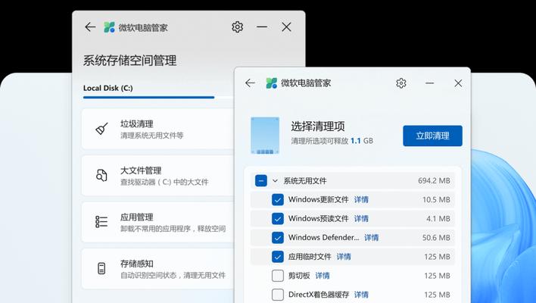This screenshot has width=536, height=303.
Task: Close the storage management window
Action: click(x=286, y=27)
